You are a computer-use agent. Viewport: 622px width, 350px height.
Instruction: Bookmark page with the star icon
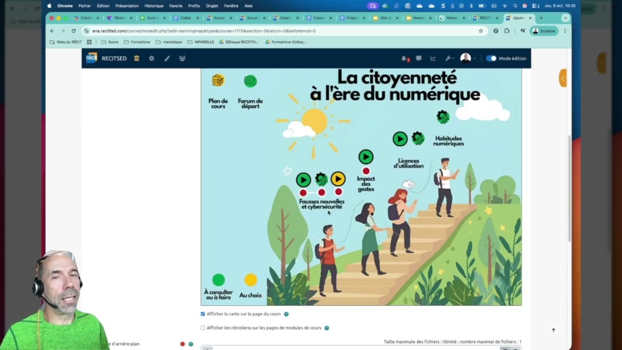tap(481, 31)
